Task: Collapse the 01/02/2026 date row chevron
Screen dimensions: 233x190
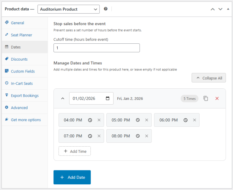Action: point(62,98)
